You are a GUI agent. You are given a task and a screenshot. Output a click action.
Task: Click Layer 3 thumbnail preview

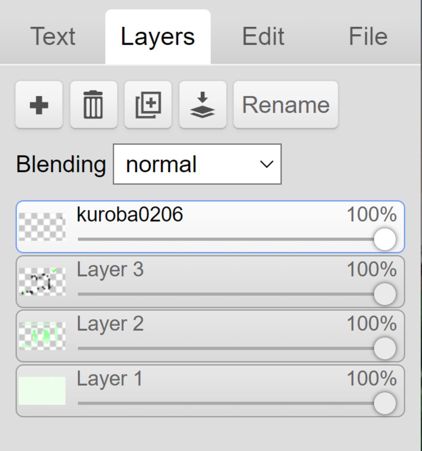click(x=42, y=282)
